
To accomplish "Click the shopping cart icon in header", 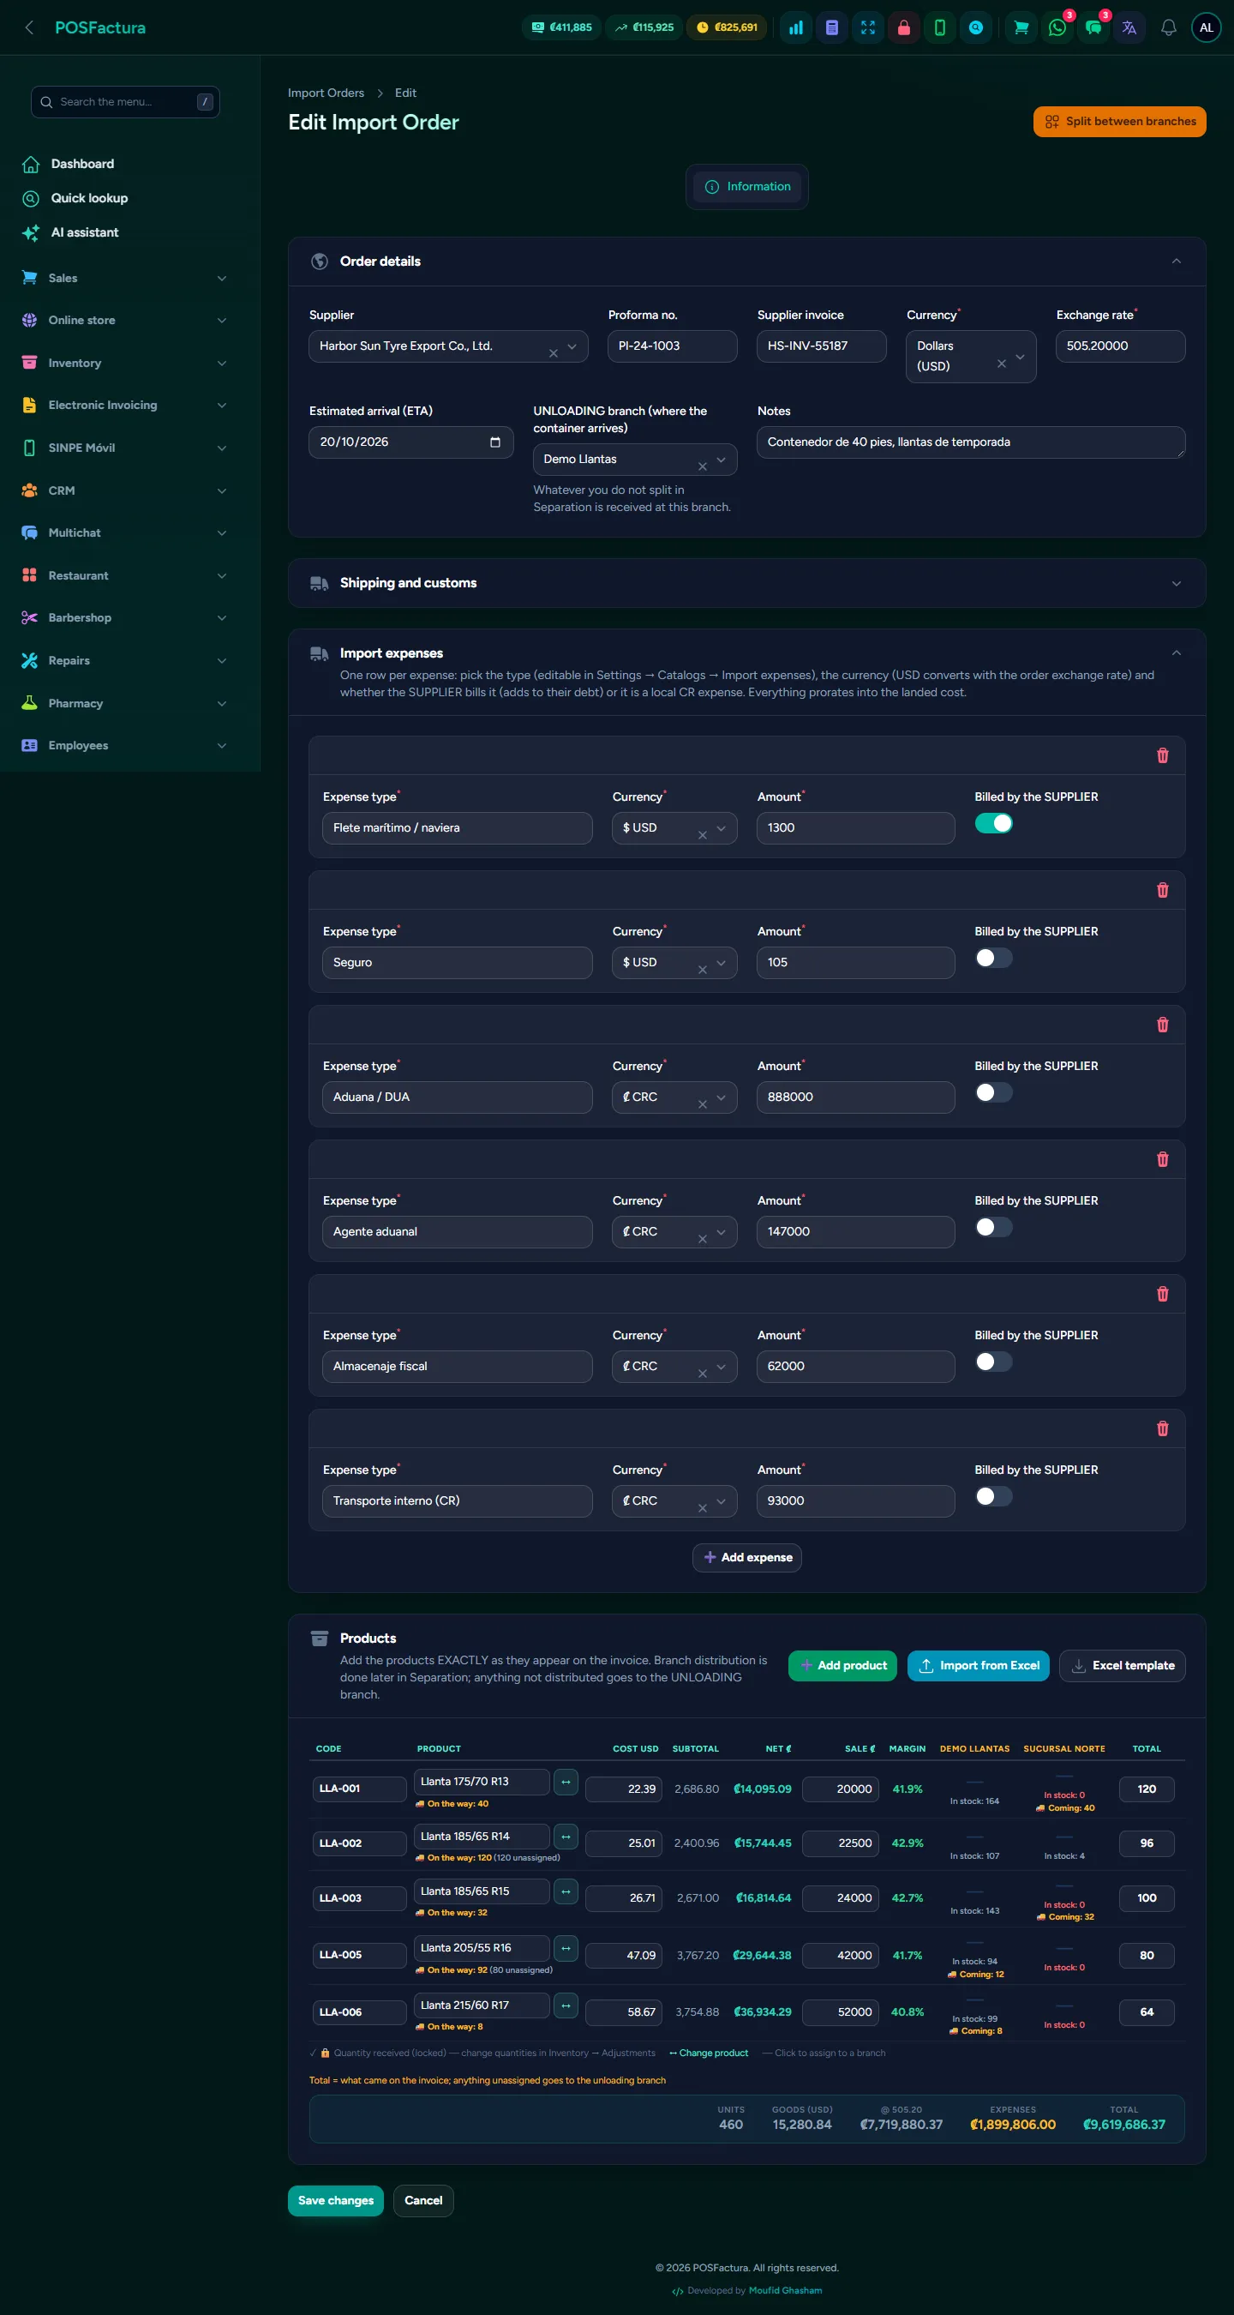I will click(x=1021, y=27).
